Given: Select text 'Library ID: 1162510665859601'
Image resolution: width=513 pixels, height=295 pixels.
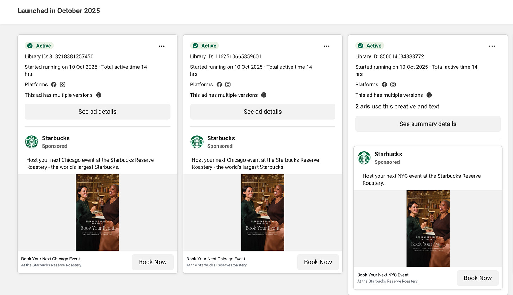Looking at the screenshot, I should [x=226, y=56].
